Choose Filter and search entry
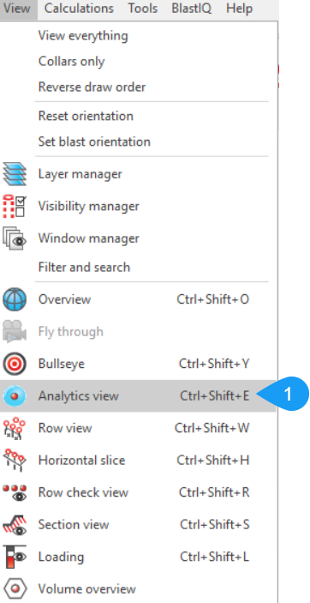The width and height of the screenshot is (310, 603). pos(84,268)
